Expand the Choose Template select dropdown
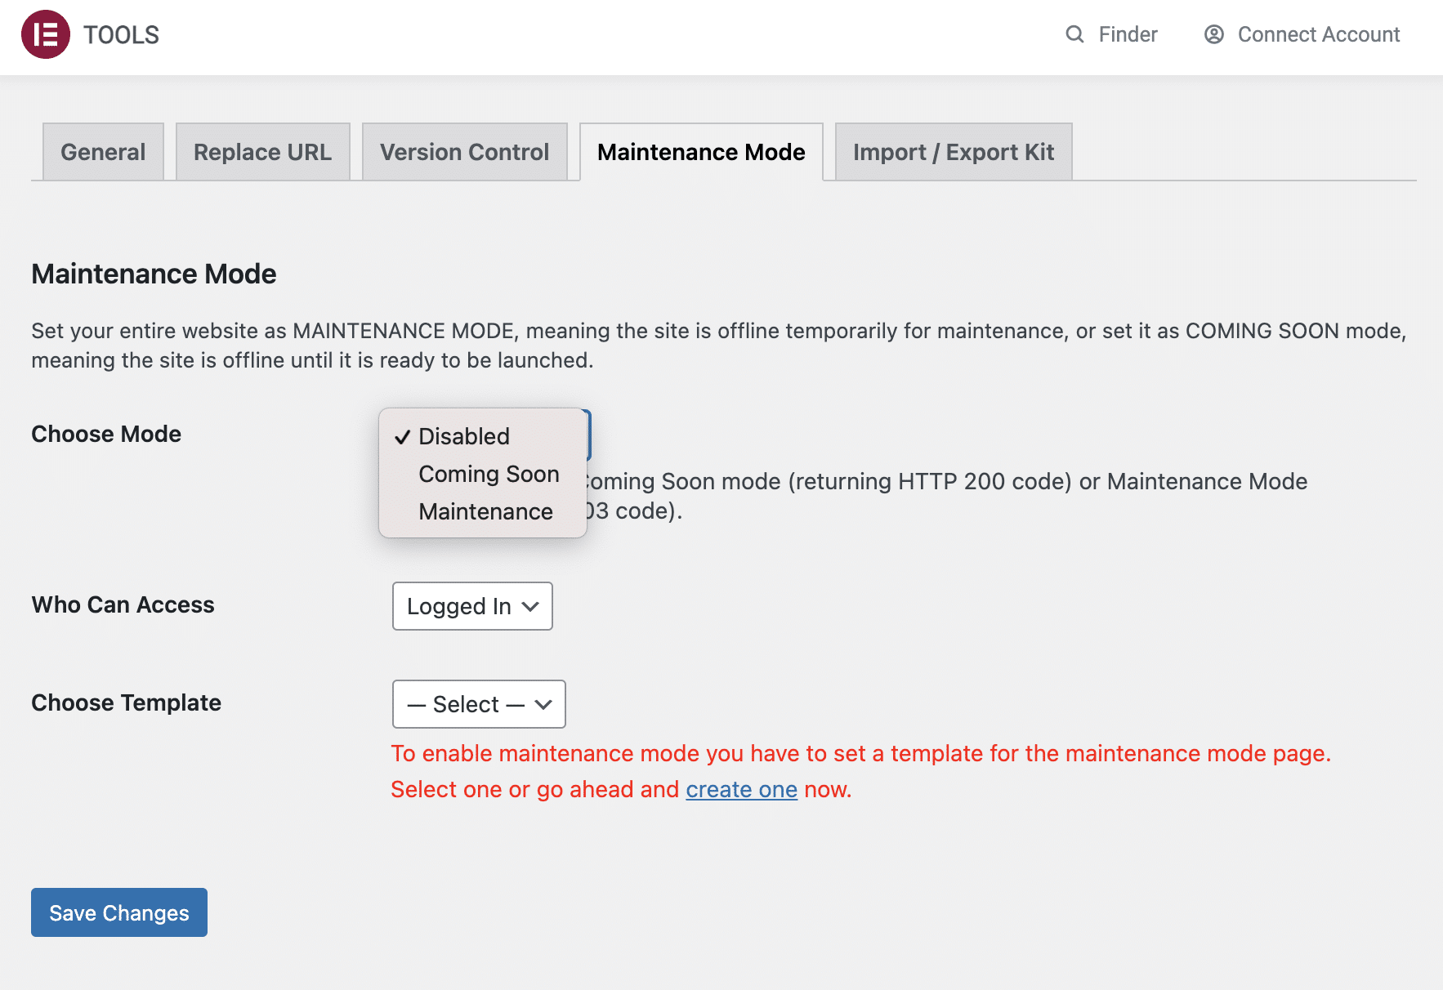1443x990 pixels. tap(478, 704)
